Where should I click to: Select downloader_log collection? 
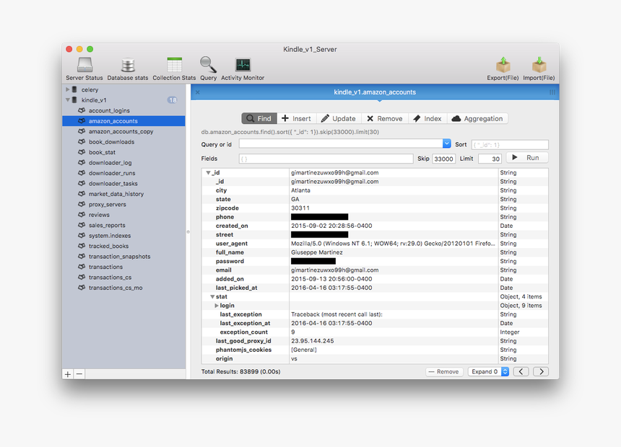tap(123, 163)
